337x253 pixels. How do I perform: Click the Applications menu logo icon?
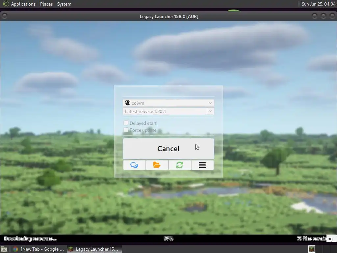pos(5,4)
